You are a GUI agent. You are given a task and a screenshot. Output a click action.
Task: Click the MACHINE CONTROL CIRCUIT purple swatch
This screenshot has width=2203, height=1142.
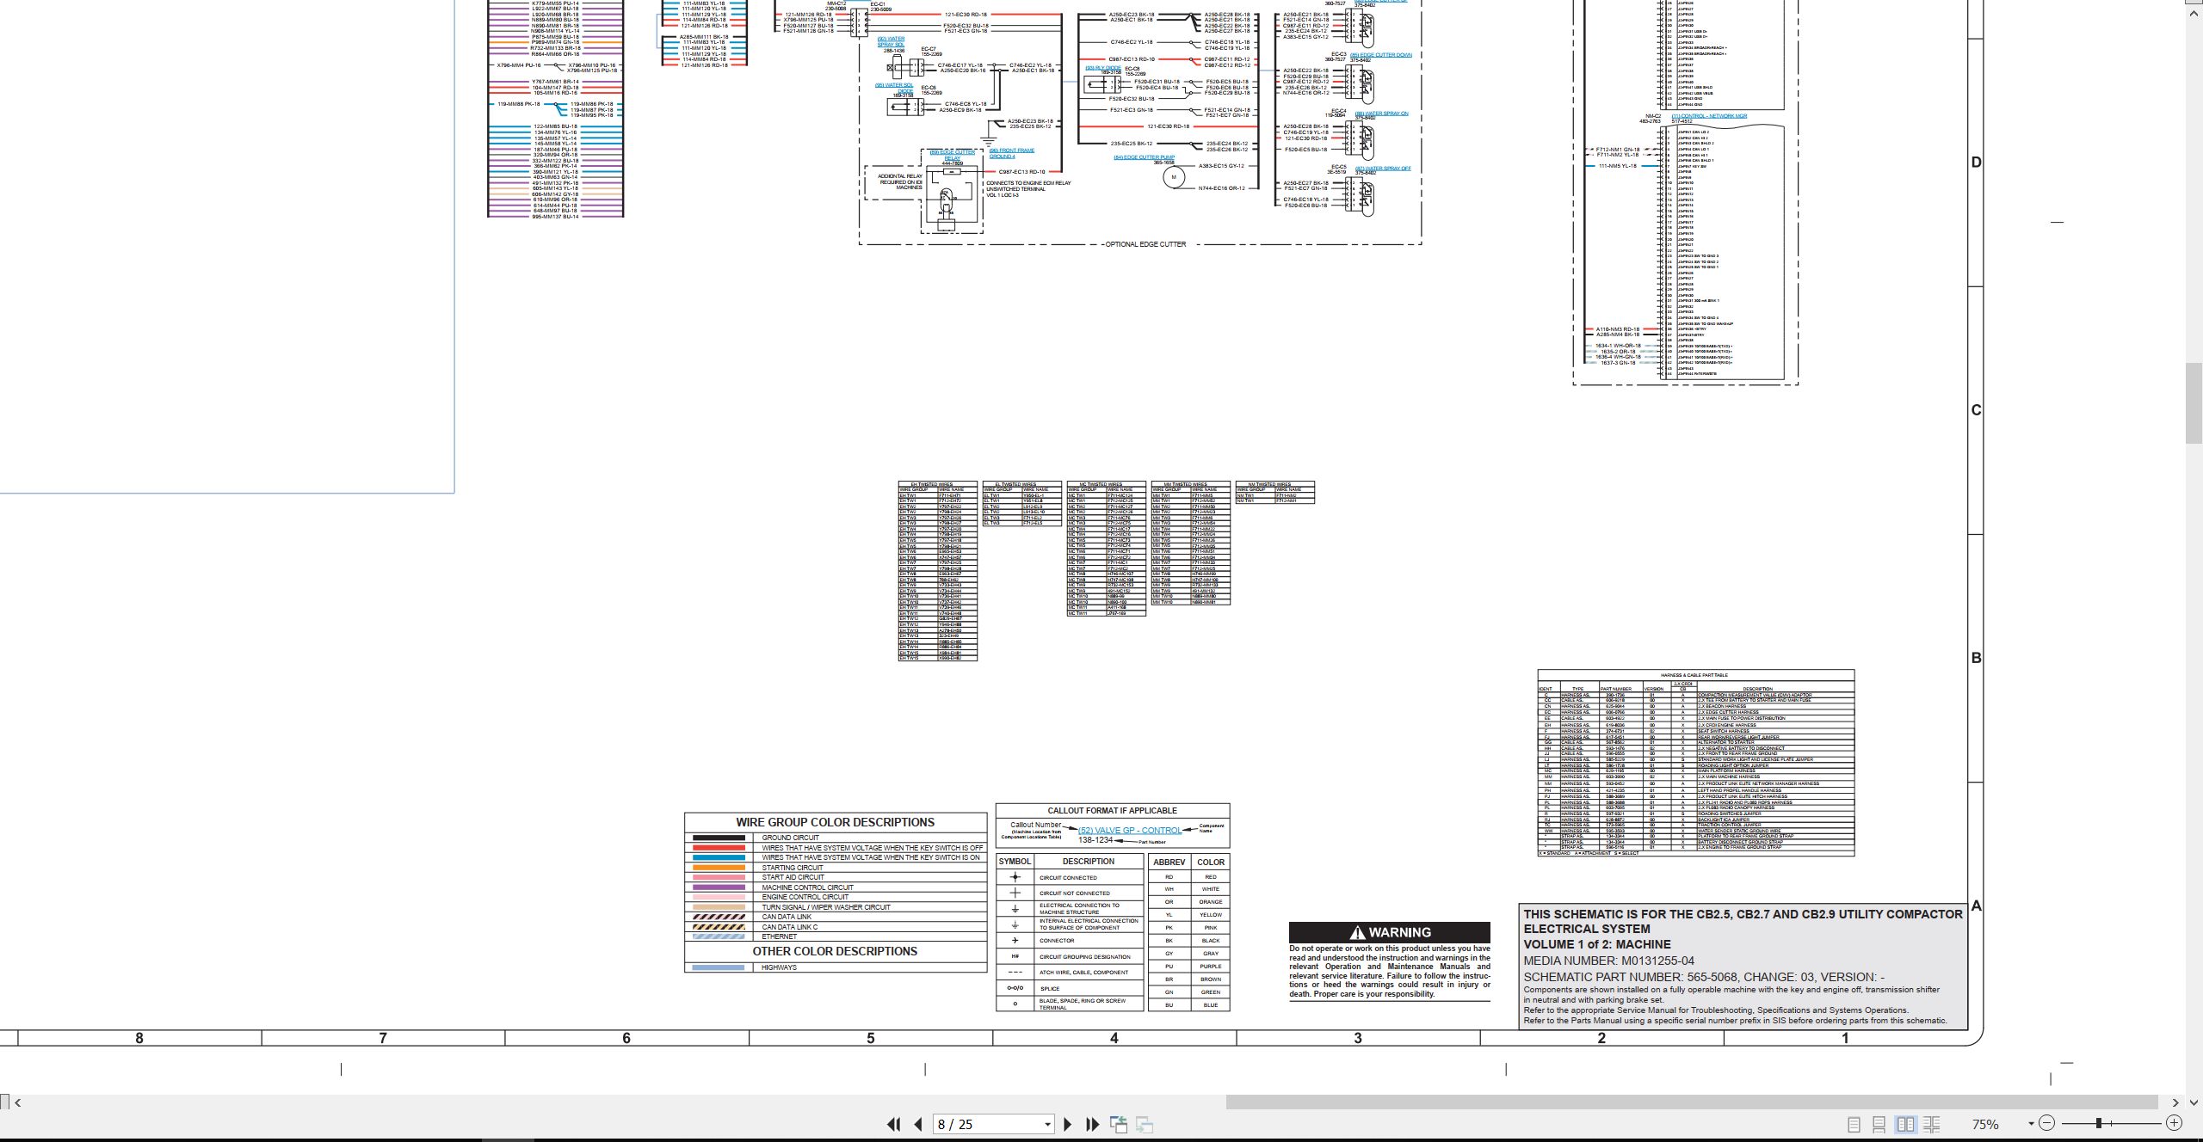tap(719, 887)
